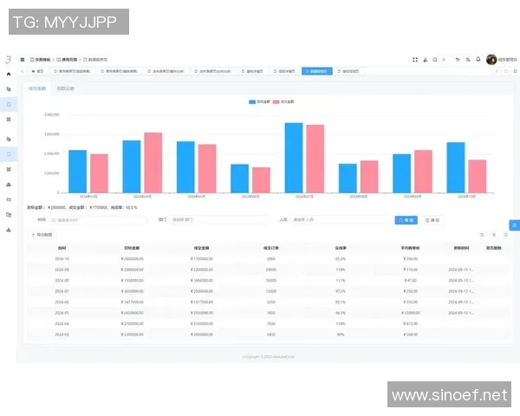
Task: Toggle the sidebar with the hamburger menu icon
Action: pos(23,60)
